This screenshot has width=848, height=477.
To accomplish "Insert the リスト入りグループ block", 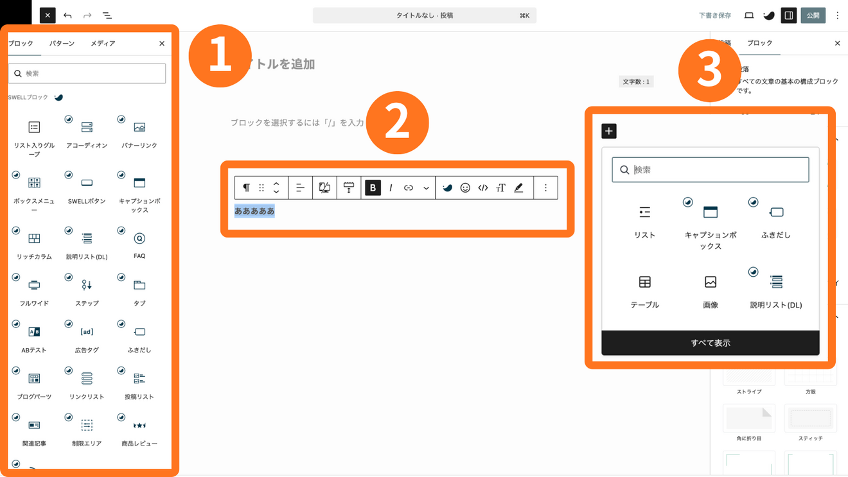I will pyautogui.click(x=34, y=136).
